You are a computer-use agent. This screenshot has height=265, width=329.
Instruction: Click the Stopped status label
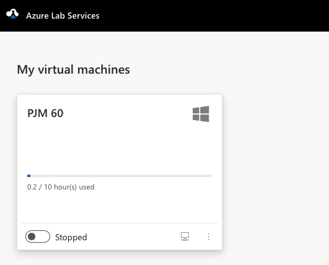pos(71,237)
